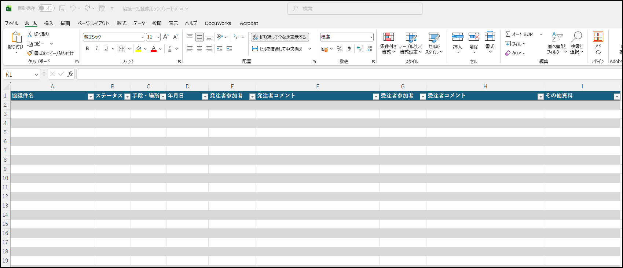Open the 協議件名 column filter dropdown
This screenshot has width=623, height=268.
coord(91,96)
